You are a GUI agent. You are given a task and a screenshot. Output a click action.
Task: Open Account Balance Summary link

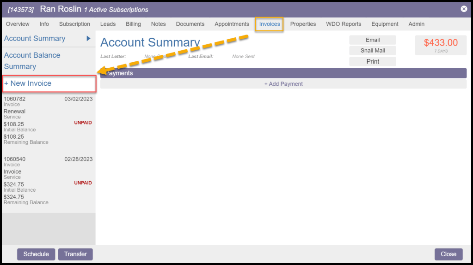pos(32,61)
